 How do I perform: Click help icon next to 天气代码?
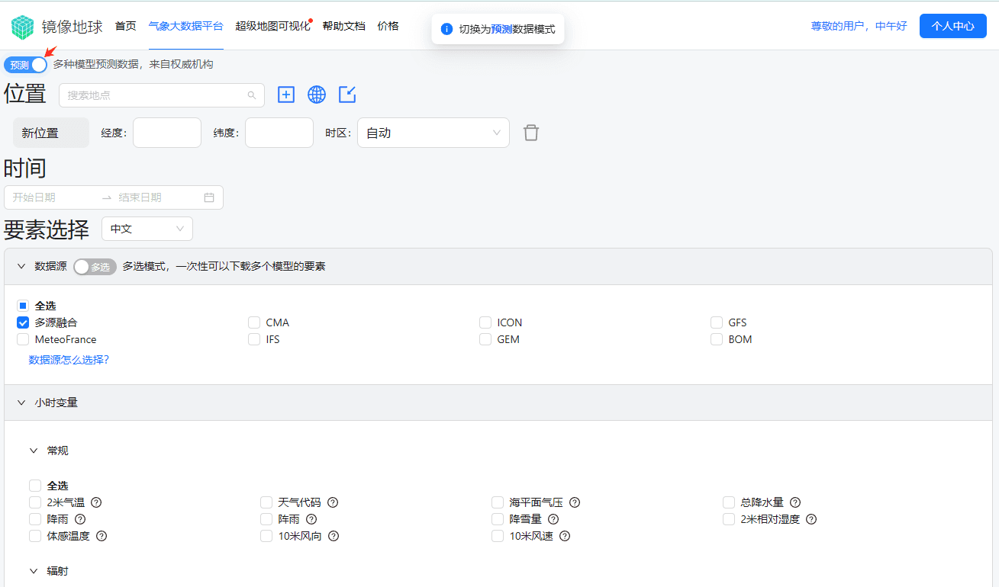tap(333, 502)
